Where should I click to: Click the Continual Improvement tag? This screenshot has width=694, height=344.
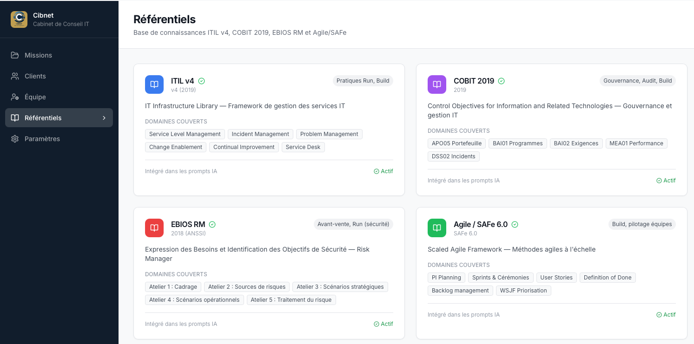(x=244, y=147)
